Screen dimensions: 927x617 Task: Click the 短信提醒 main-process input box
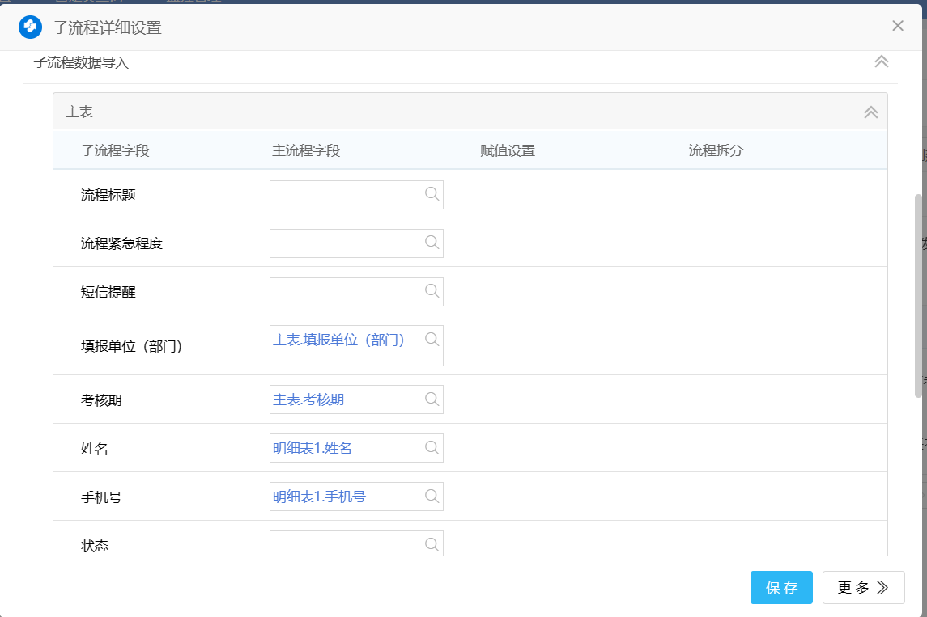346,292
